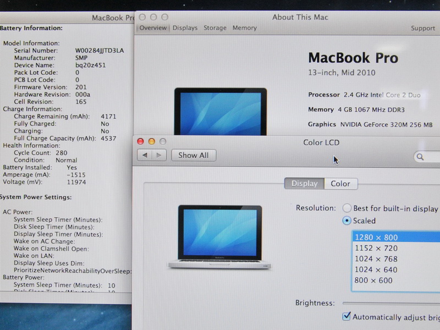This screenshot has height=330, width=440.
Task: Open the Overview tab in About This Mac
Action: click(x=153, y=28)
